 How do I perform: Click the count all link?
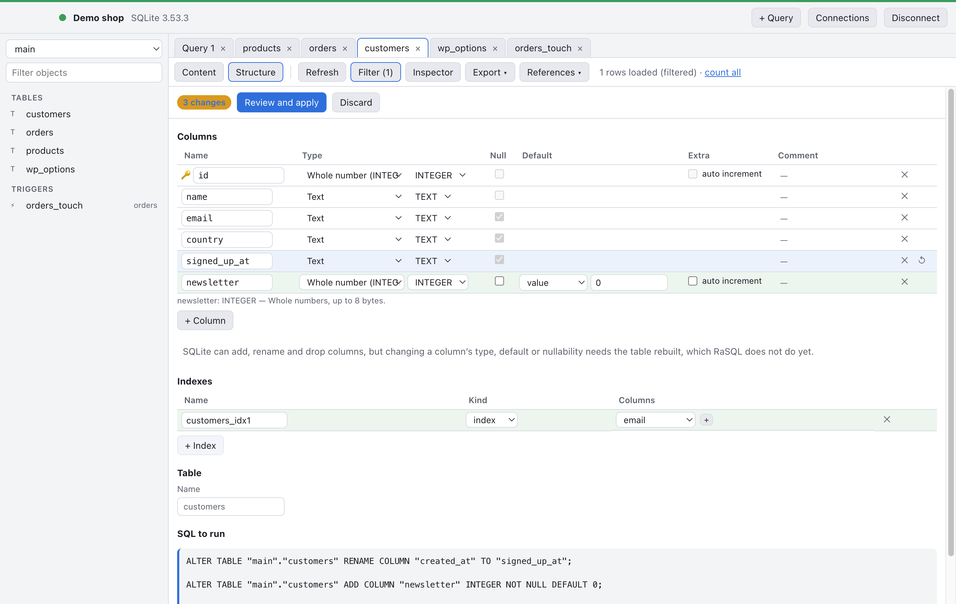tap(723, 72)
